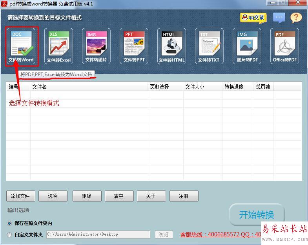Click the blue message bubble icon

(x=279, y=18)
